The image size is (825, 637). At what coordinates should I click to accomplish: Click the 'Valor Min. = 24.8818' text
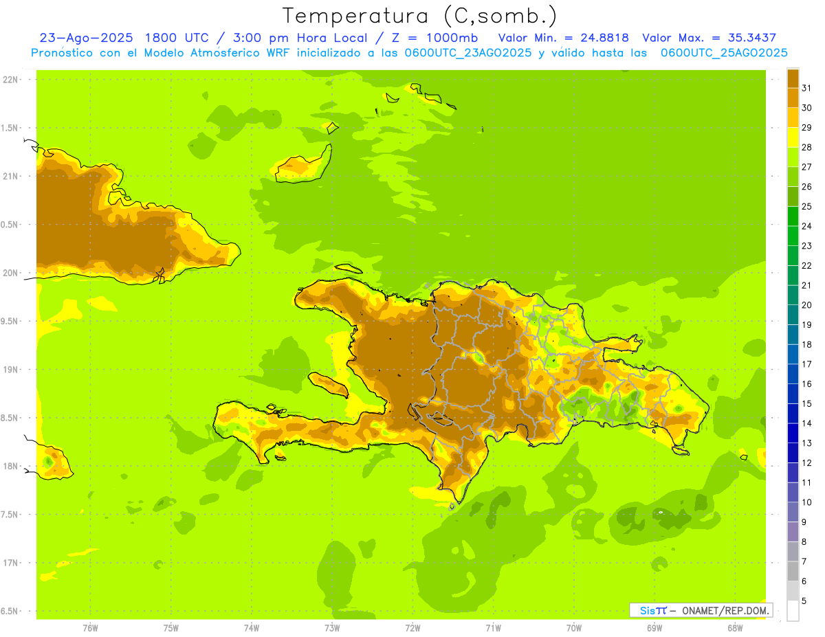point(563,38)
